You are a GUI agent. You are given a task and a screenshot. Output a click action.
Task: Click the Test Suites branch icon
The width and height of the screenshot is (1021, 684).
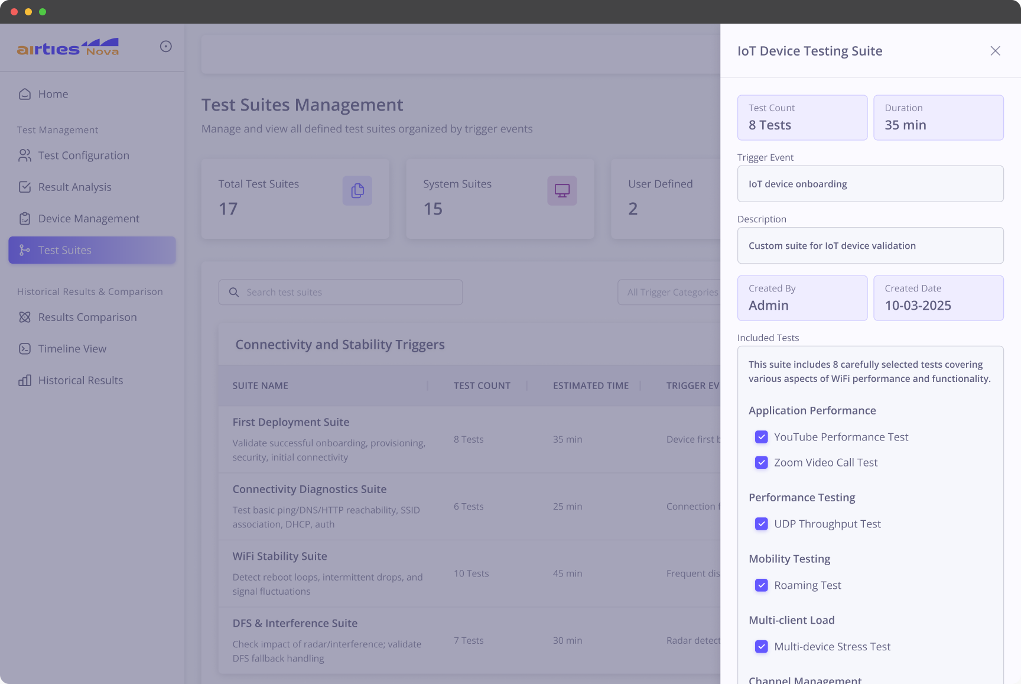[x=25, y=250]
